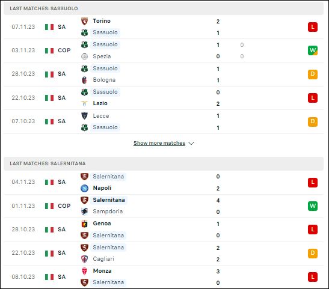Click the Spezia club crest icon
This screenshot has width=329, height=289.
click(84, 56)
